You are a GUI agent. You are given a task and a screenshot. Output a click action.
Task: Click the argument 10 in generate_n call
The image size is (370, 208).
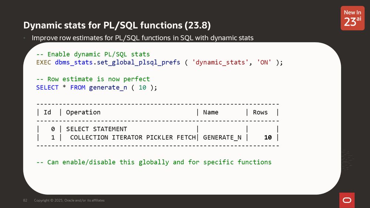pos(142,88)
